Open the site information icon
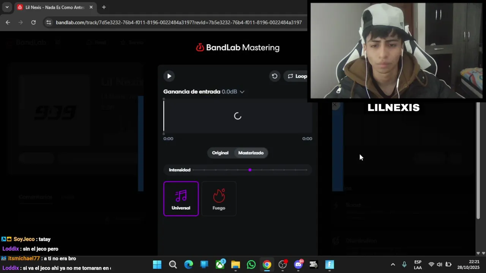 [x=49, y=22]
